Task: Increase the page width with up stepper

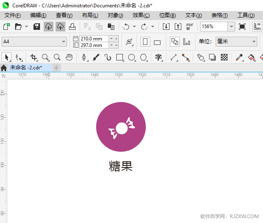Action: pyautogui.click(x=116, y=38)
